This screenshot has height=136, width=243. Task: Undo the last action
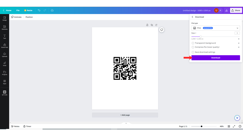(39, 10)
